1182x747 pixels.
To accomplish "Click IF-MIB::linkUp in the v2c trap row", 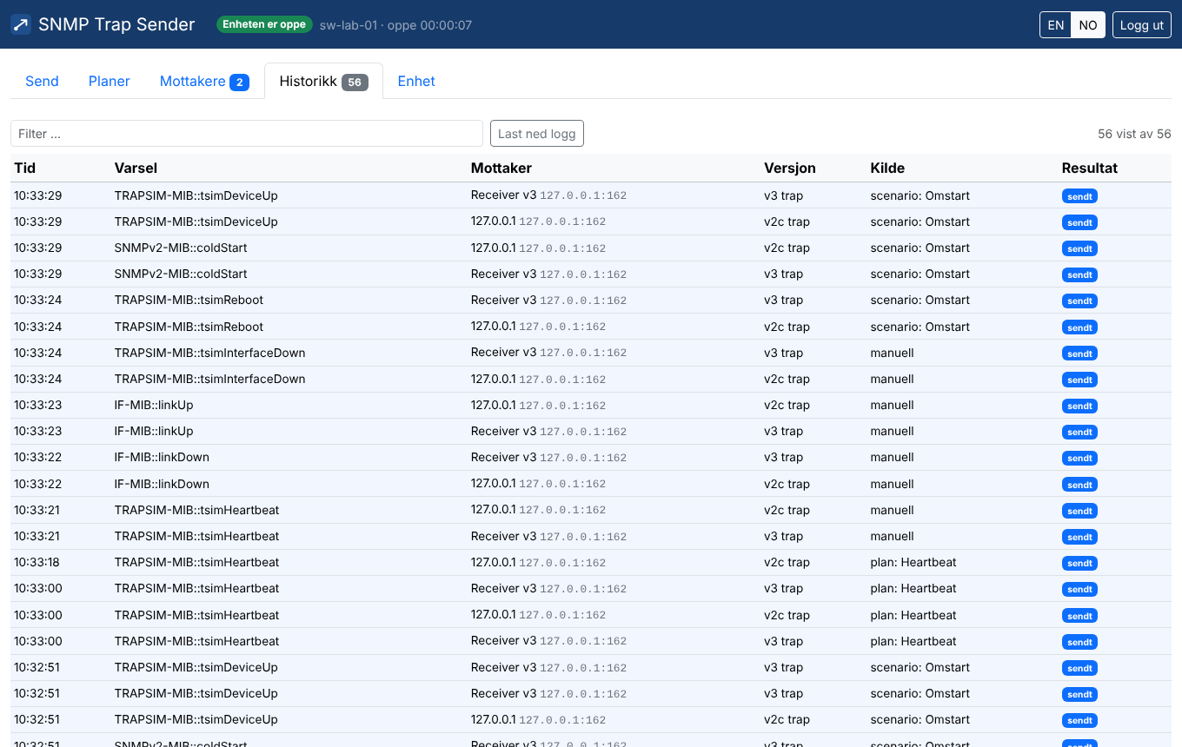I will coord(154,405).
